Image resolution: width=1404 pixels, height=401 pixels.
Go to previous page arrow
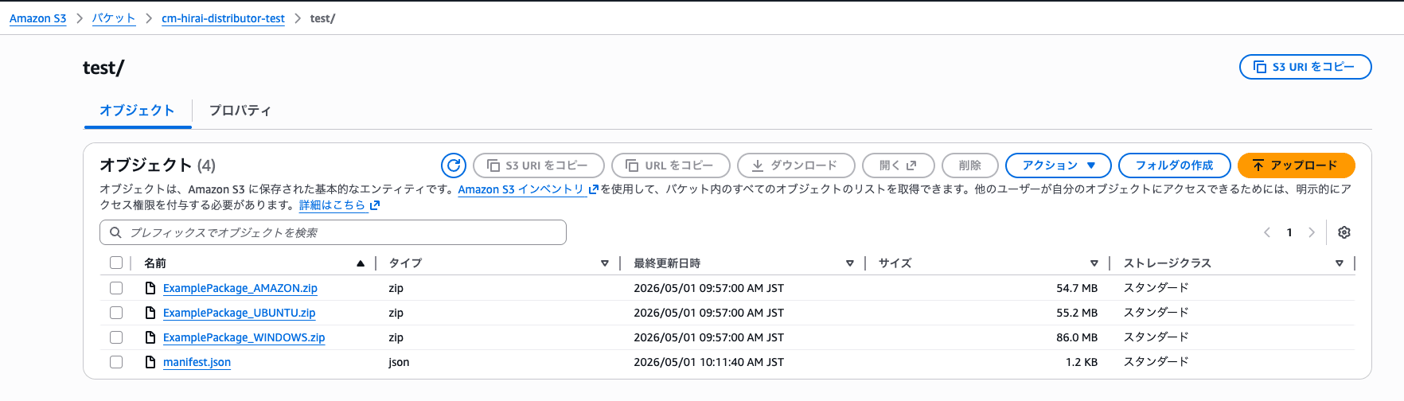[x=1267, y=232]
